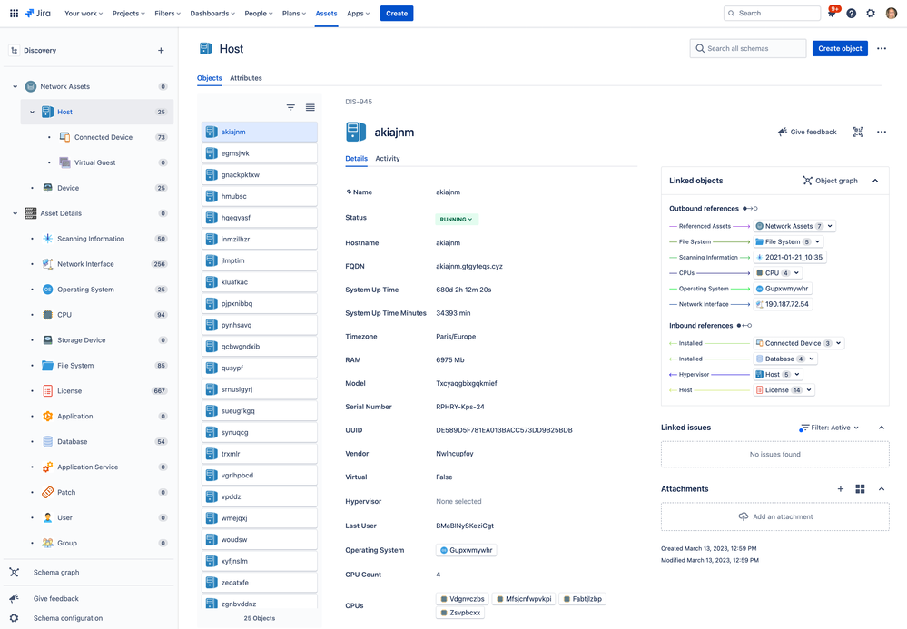Select File System object type in sidebar

tap(75, 366)
